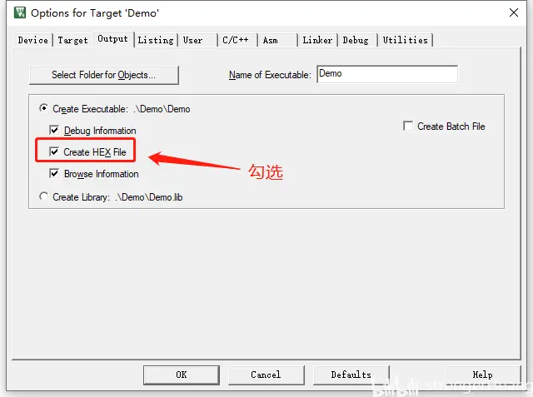The width and height of the screenshot is (533, 397).
Task: Go to the User tab
Action: [x=198, y=40]
